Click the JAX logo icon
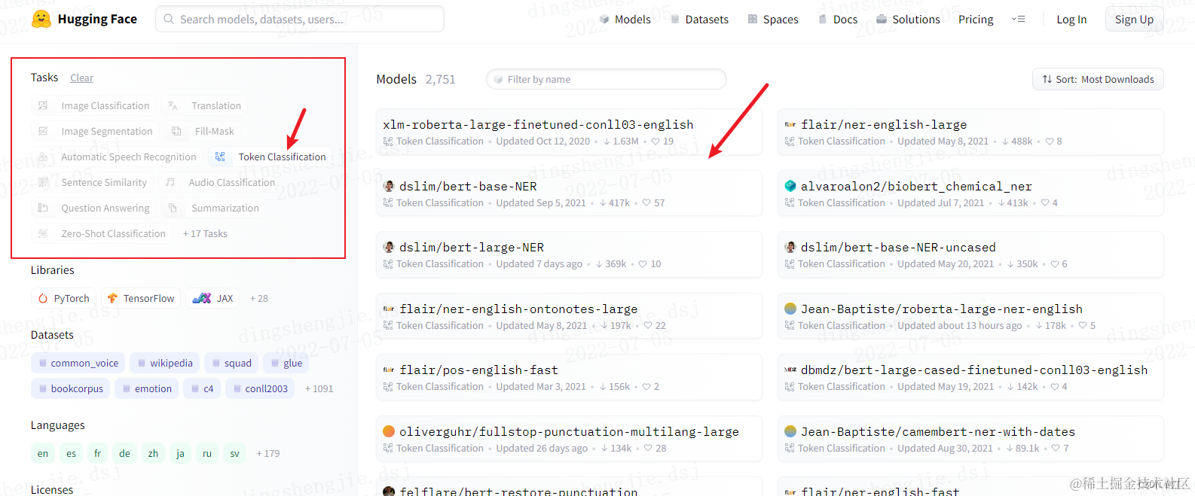The height and width of the screenshot is (496, 1195). point(202,298)
